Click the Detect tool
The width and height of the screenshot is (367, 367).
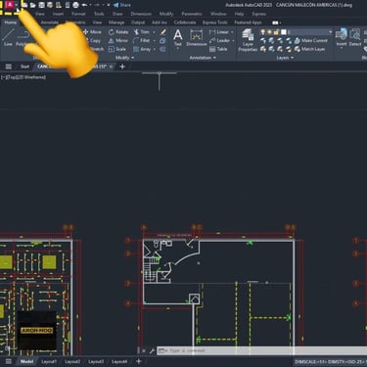pyautogui.click(x=355, y=37)
